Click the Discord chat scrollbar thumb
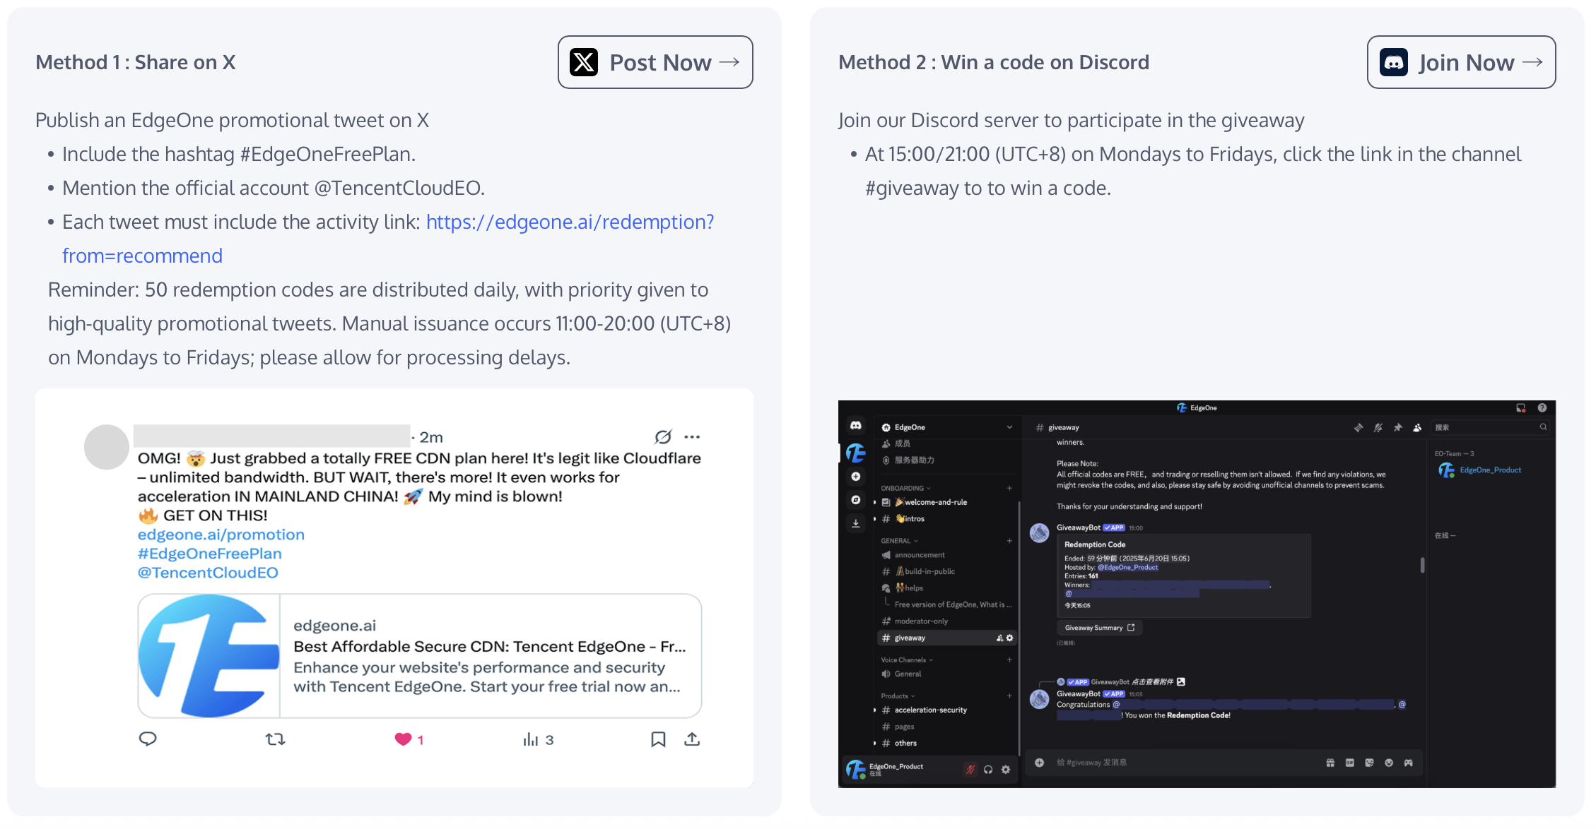 (1422, 565)
